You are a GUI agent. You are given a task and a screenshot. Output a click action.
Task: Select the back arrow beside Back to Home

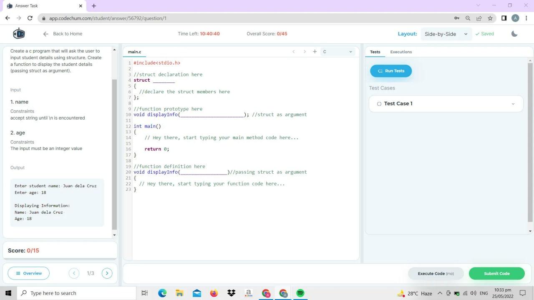(x=45, y=34)
